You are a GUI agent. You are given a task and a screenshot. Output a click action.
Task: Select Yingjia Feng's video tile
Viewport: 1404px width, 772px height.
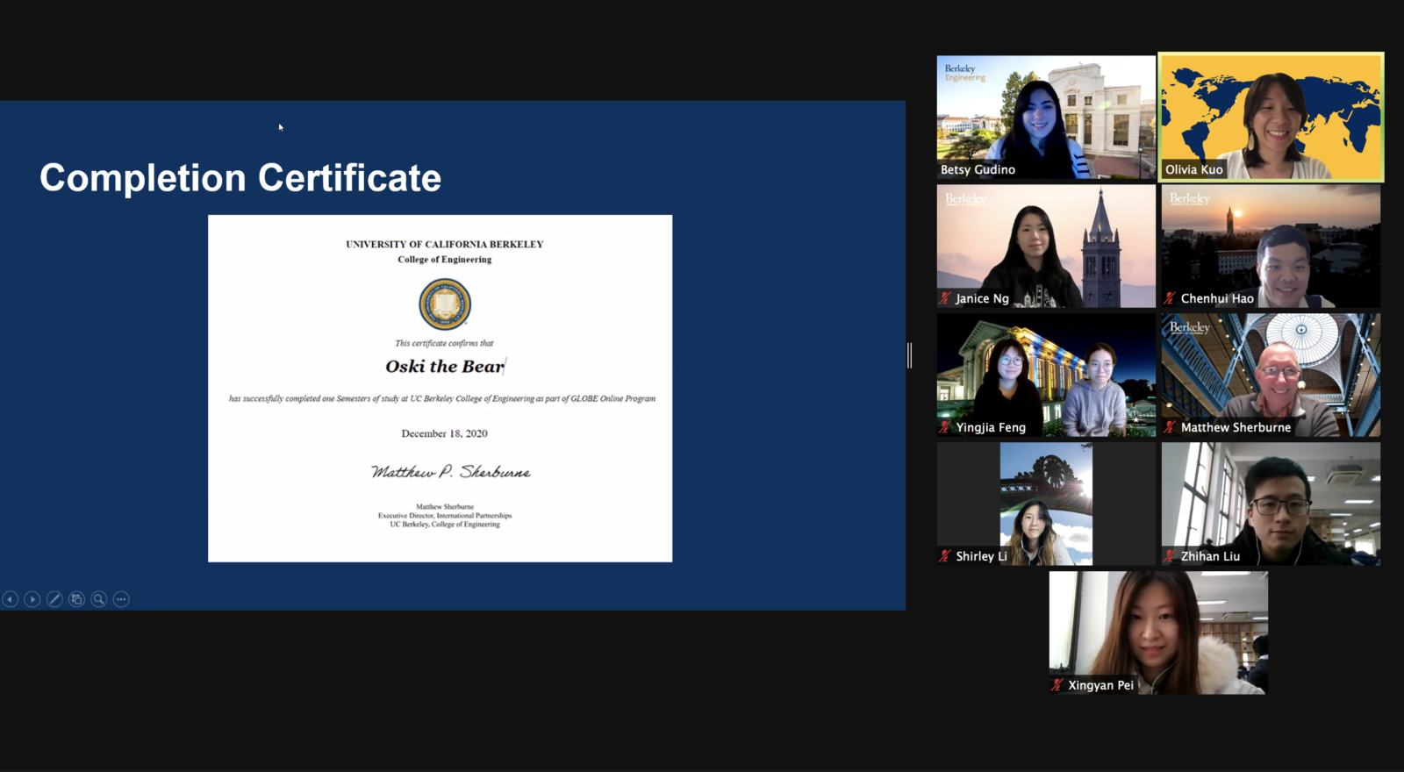tap(1046, 375)
